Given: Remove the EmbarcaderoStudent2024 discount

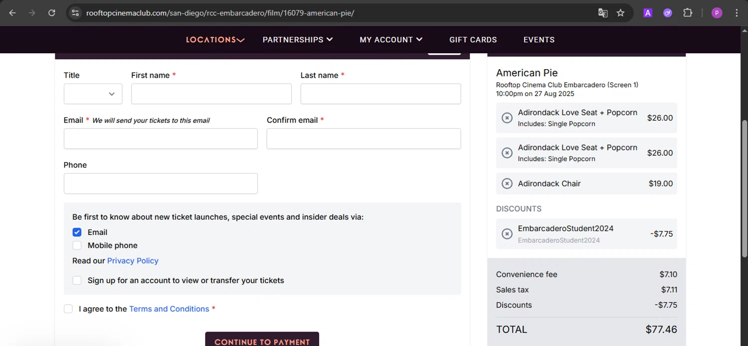Looking at the screenshot, I should tap(507, 234).
